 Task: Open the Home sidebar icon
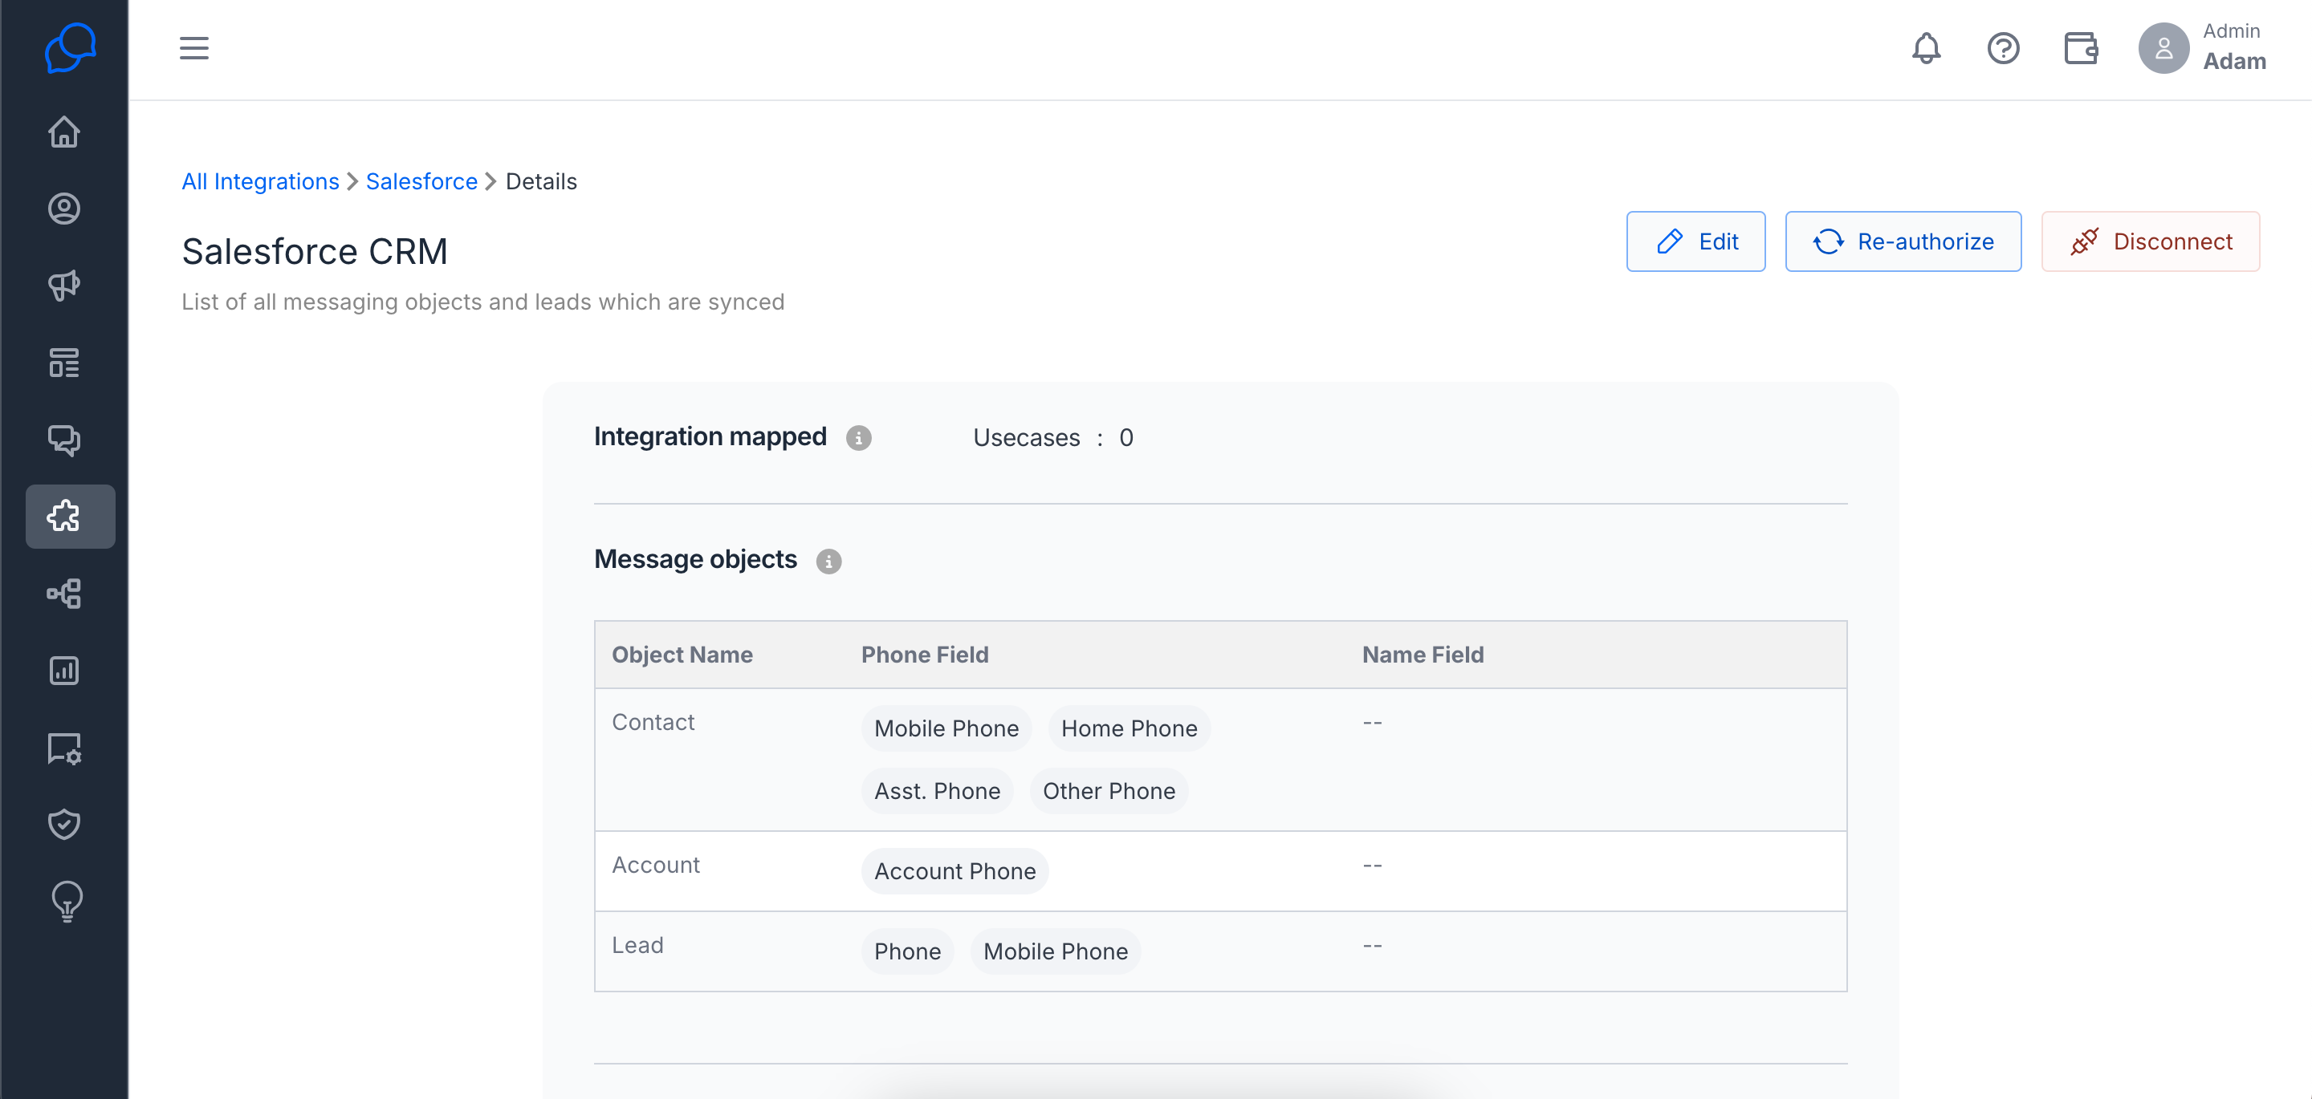click(x=63, y=132)
